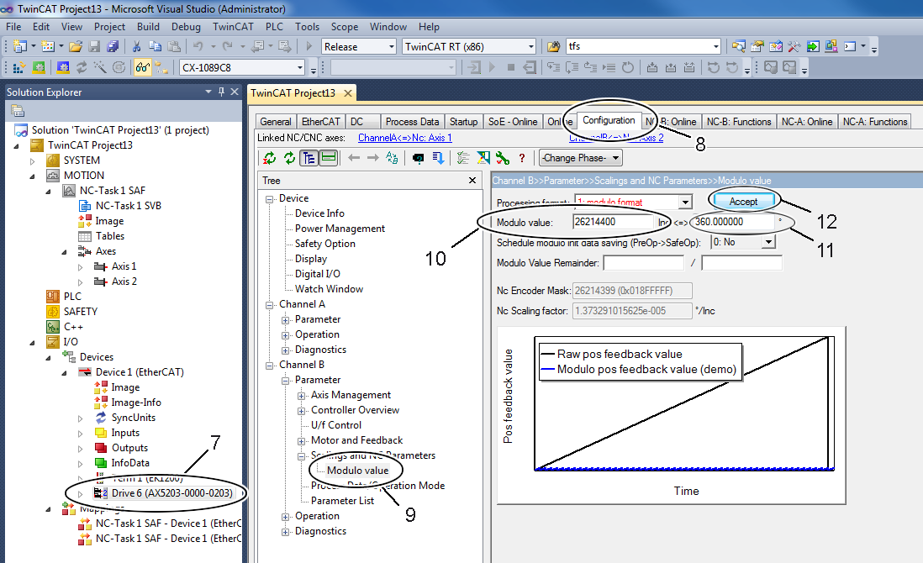Pin the Solution Explorer panel
This screenshot has width=923, height=563.
point(221,92)
